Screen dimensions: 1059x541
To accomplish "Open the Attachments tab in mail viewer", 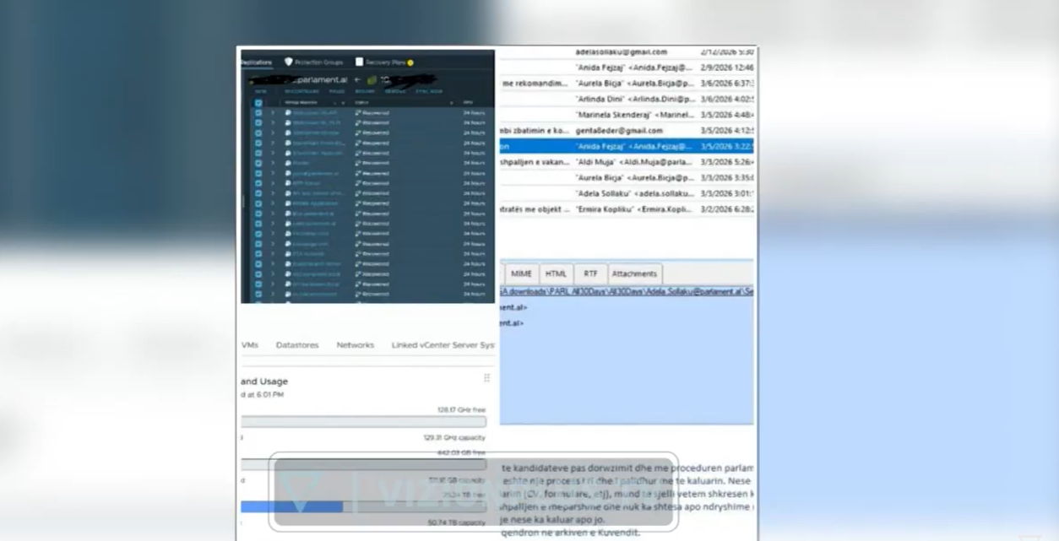I will pos(634,273).
